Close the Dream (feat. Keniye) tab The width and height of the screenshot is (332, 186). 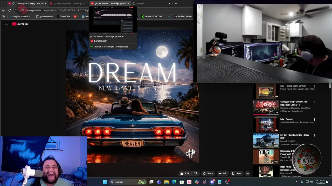pyautogui.click(x=46, y=4)
